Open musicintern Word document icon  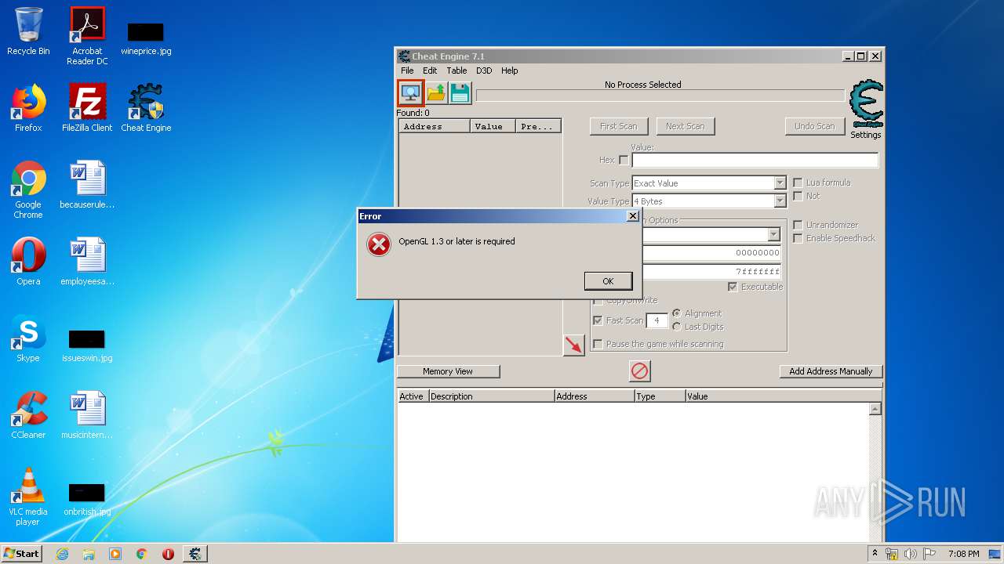coord(87,415)
